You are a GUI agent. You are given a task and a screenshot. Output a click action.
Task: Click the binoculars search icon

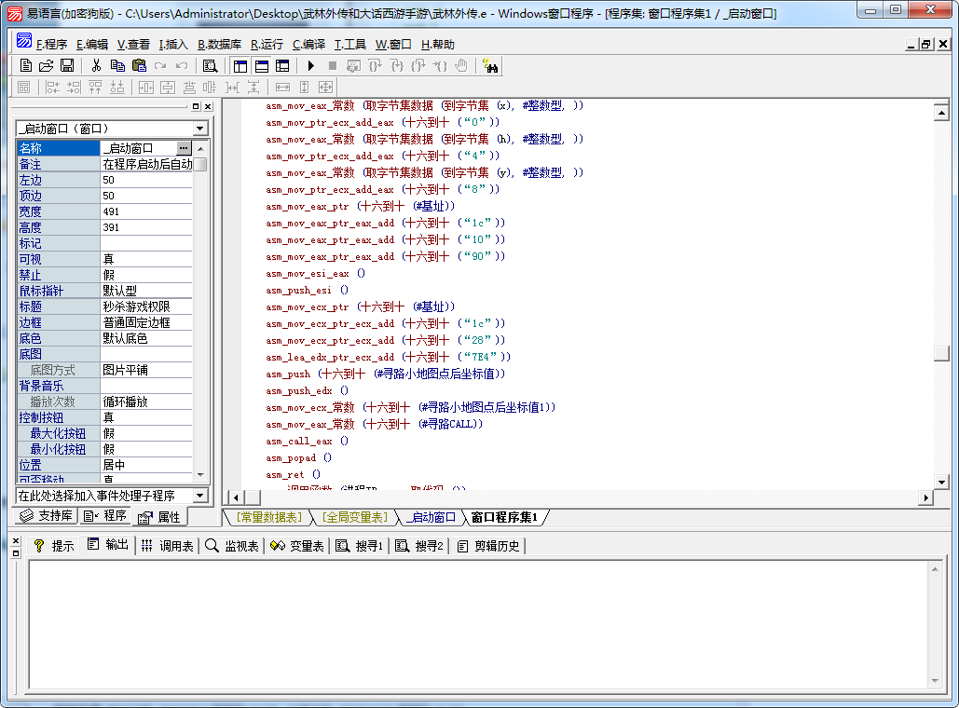tap(490, 65)
